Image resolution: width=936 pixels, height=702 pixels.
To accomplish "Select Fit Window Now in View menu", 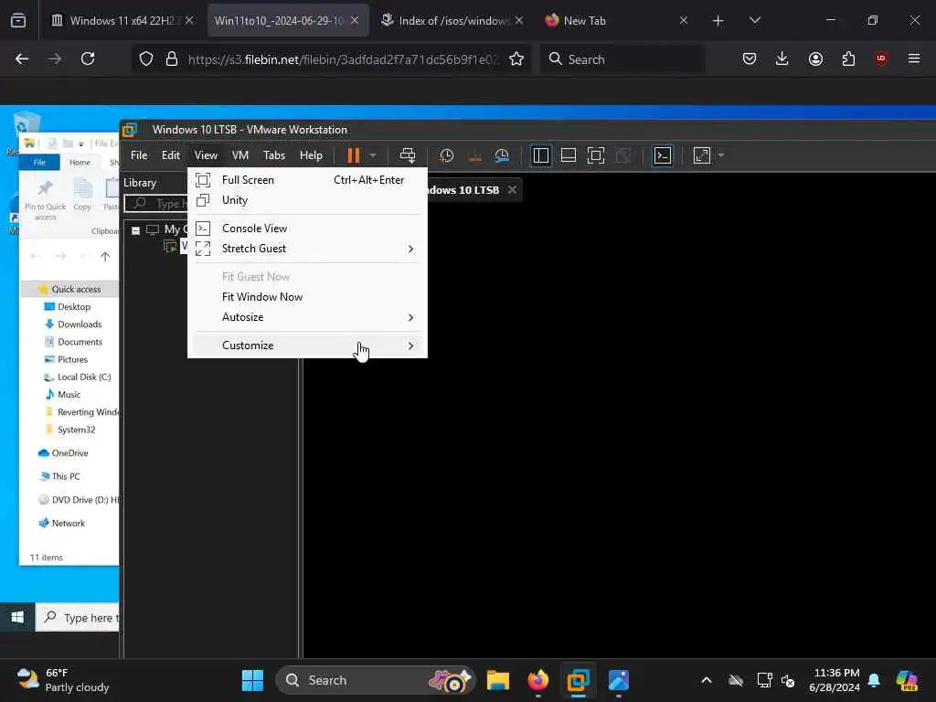I will tap(307, 297).
